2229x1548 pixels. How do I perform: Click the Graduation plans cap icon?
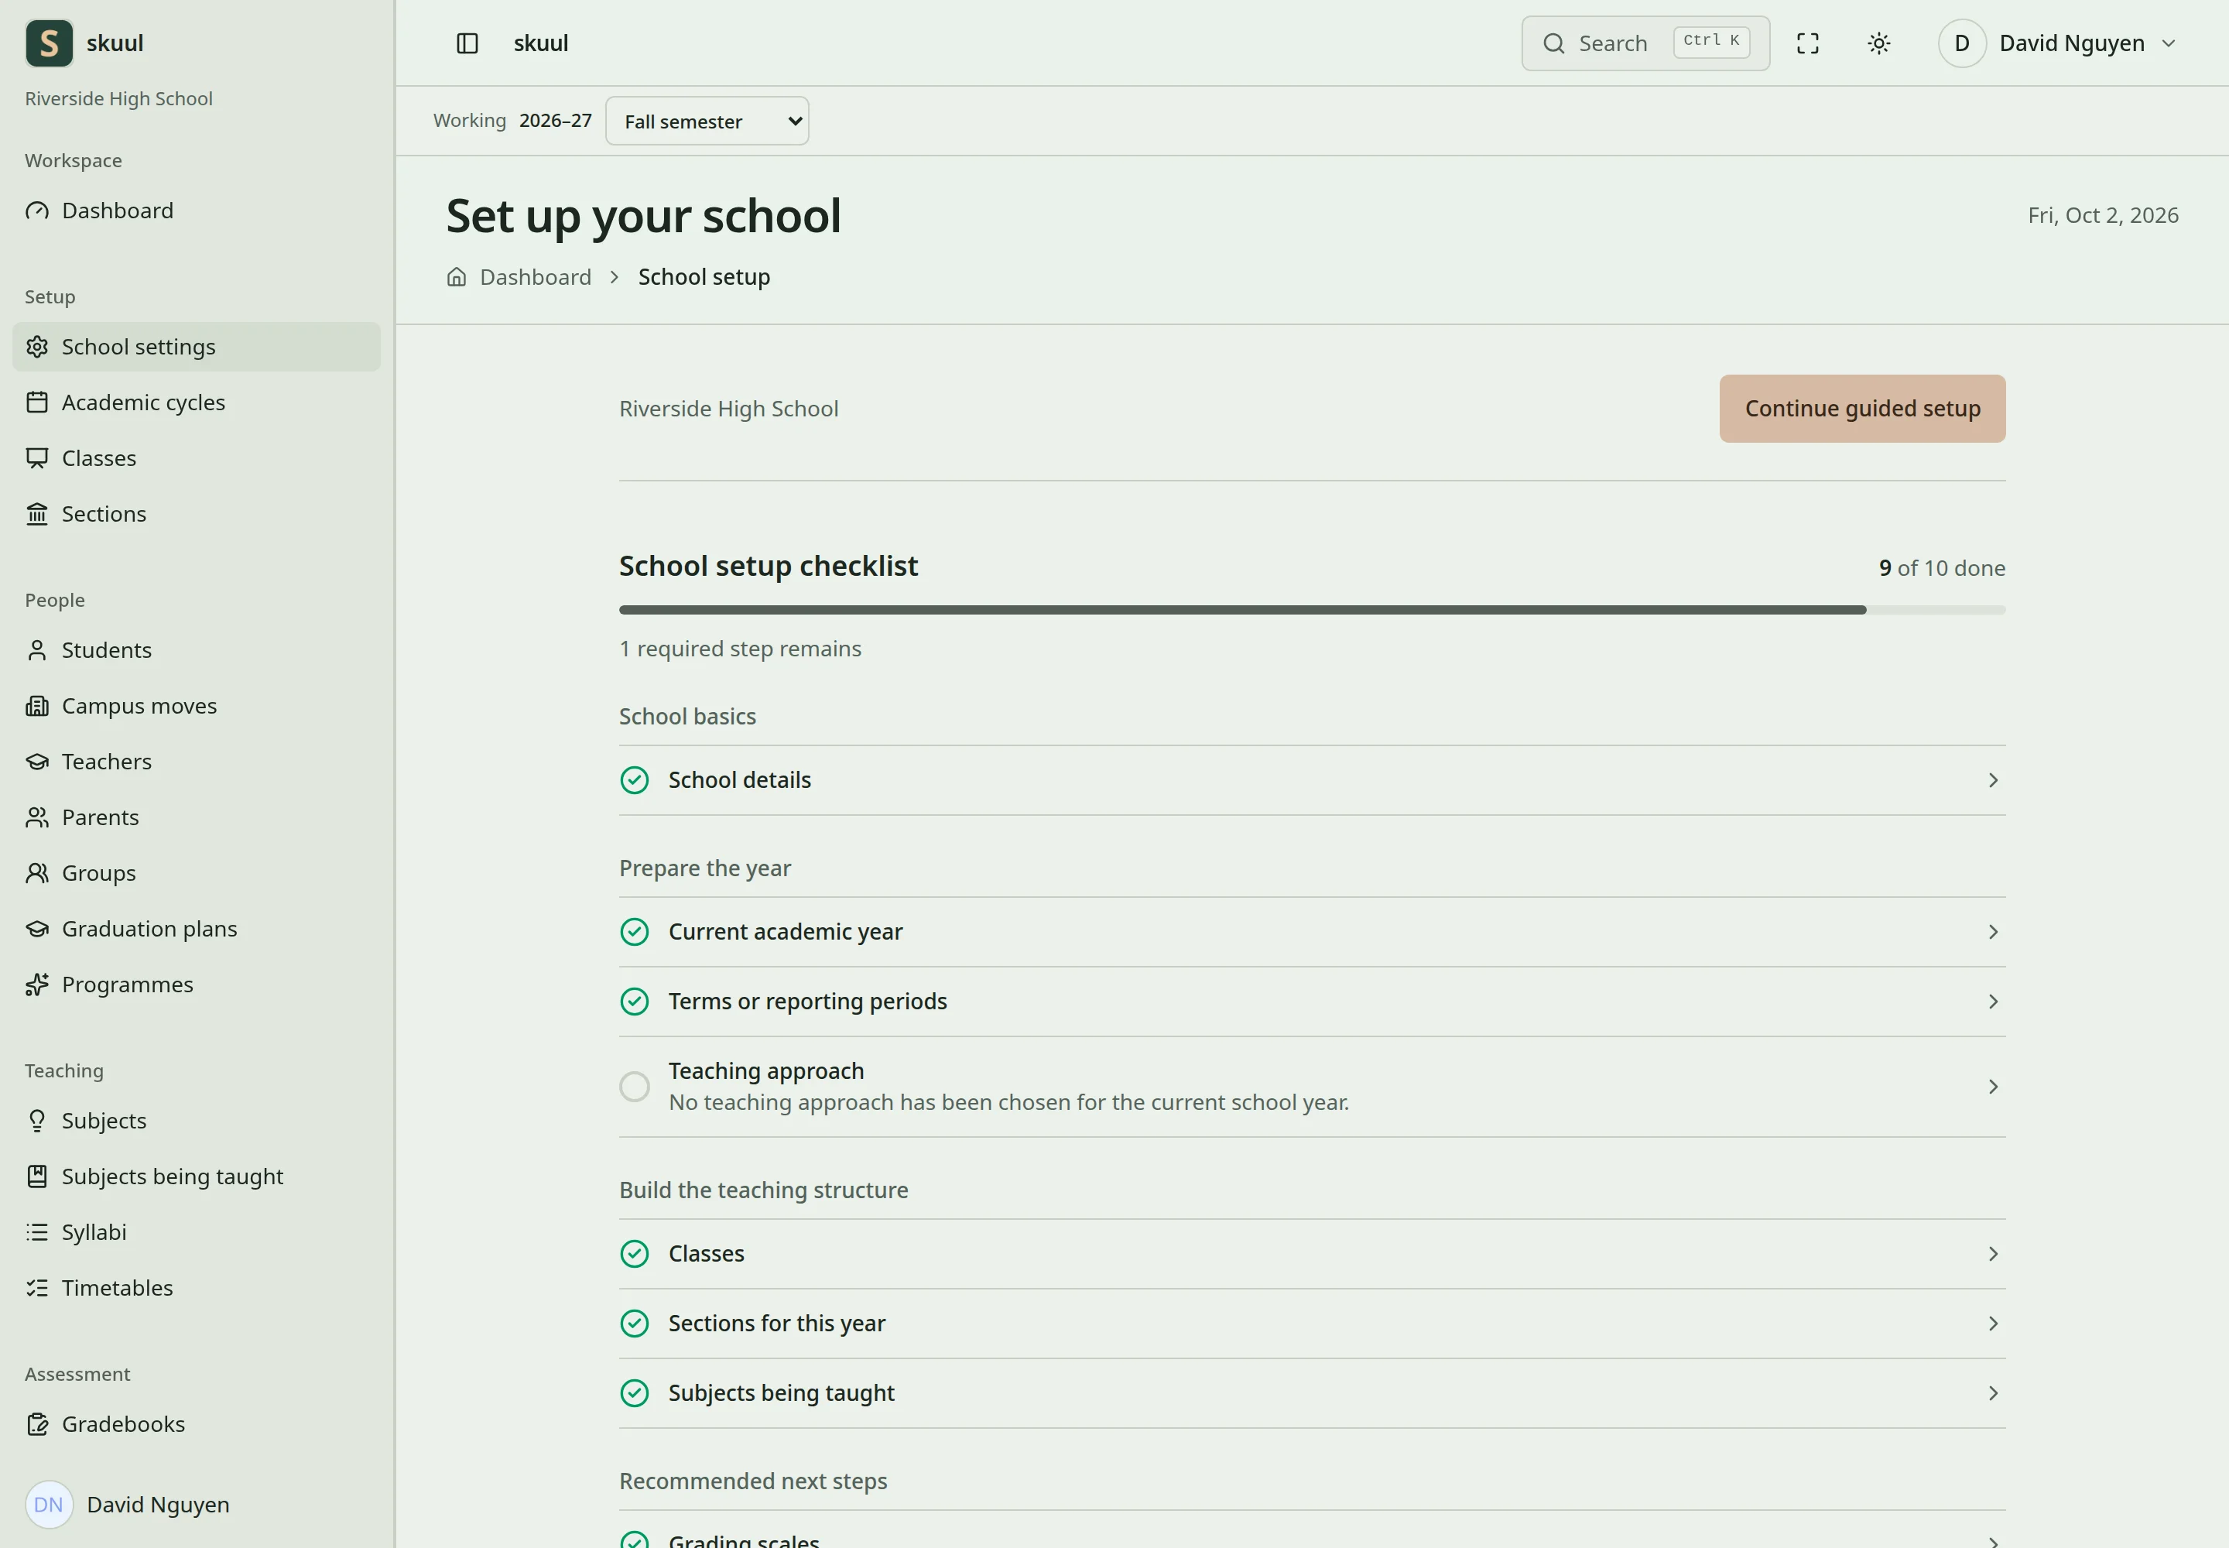coord(37,930)
